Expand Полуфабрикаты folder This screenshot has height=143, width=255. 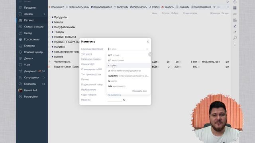[x=52, y=27]
